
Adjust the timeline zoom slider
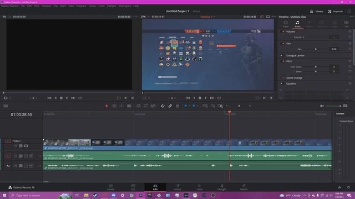[239, 106]
